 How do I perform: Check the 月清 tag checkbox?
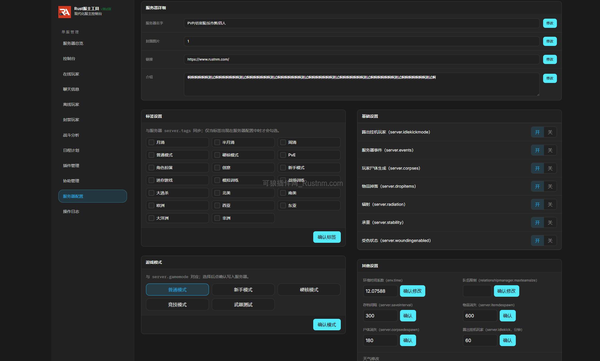(151, 142)
